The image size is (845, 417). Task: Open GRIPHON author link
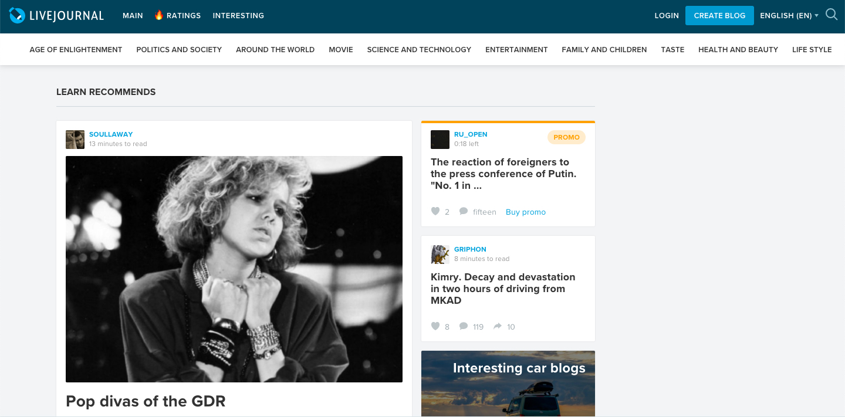coord(470,249)
